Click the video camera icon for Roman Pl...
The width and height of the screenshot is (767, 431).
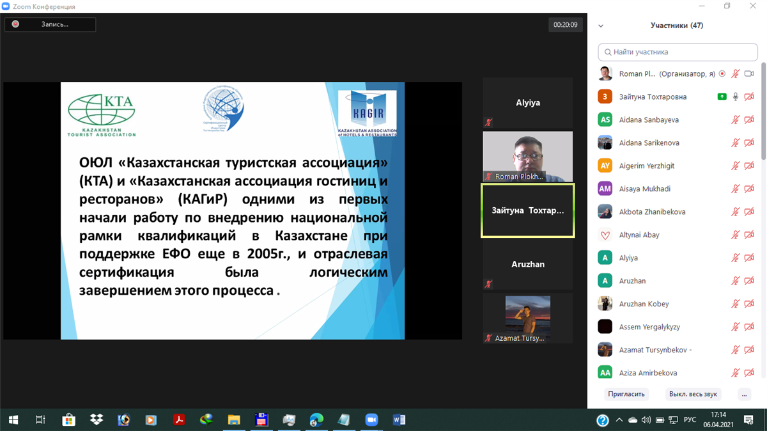point(749,74)
